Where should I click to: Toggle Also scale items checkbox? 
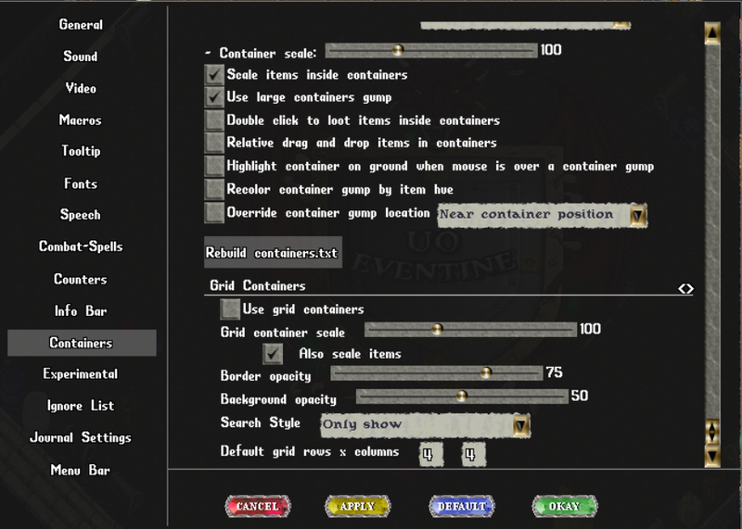(x=273, y=354)
